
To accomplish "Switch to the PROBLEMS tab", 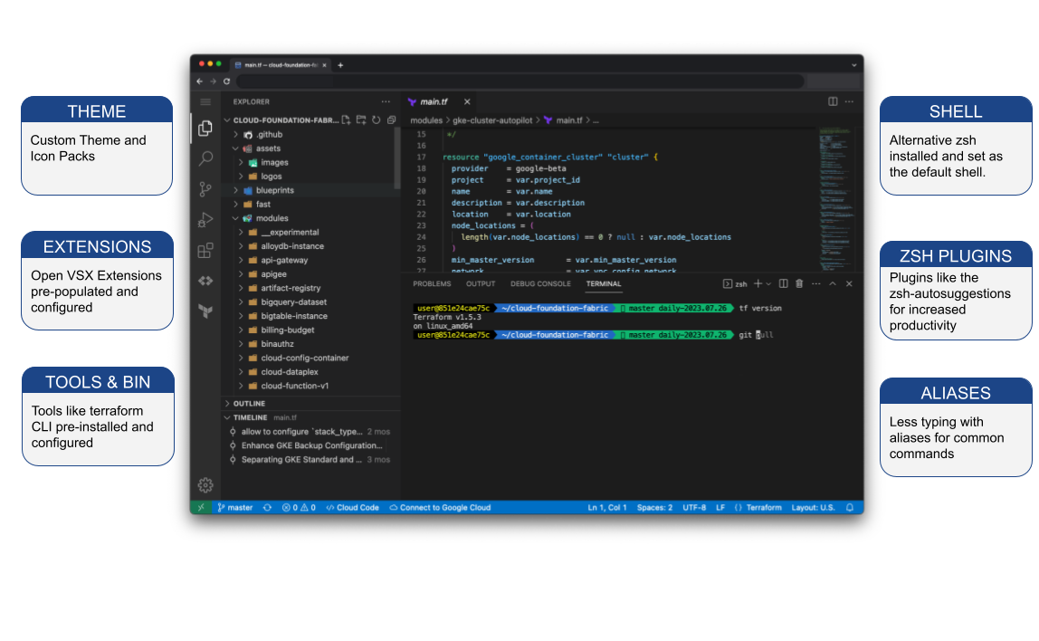I will [x=432, y=283].
